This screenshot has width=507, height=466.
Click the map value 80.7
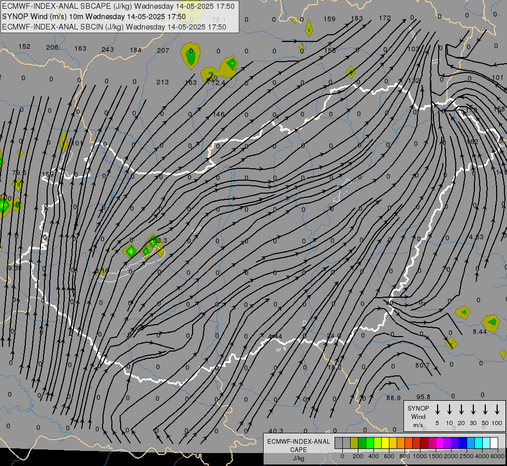coord(422,366)
